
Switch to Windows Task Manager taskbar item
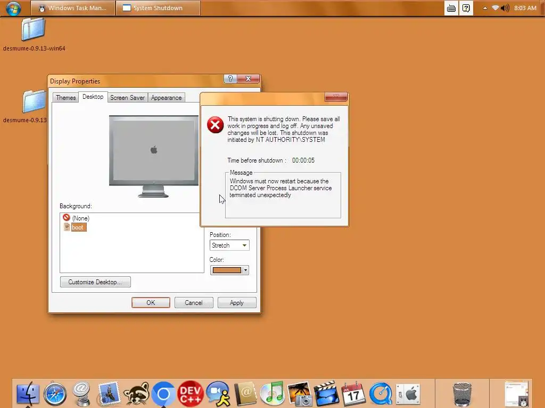pos(73,8)
